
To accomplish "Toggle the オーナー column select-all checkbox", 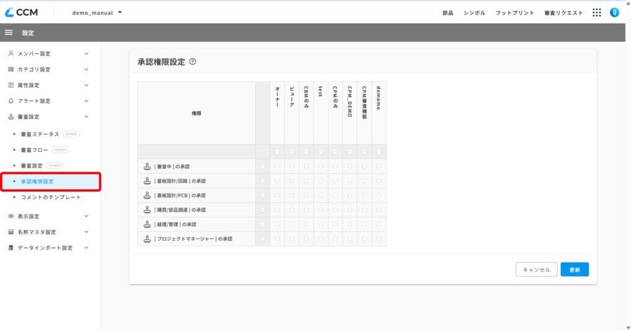I will click(x=277, y=152).
